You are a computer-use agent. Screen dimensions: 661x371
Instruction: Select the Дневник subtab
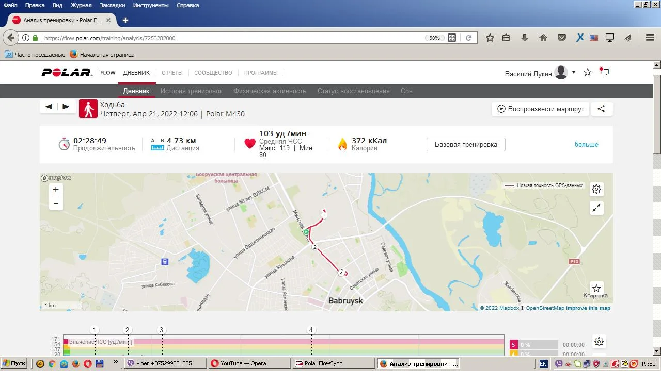[136, 91]
